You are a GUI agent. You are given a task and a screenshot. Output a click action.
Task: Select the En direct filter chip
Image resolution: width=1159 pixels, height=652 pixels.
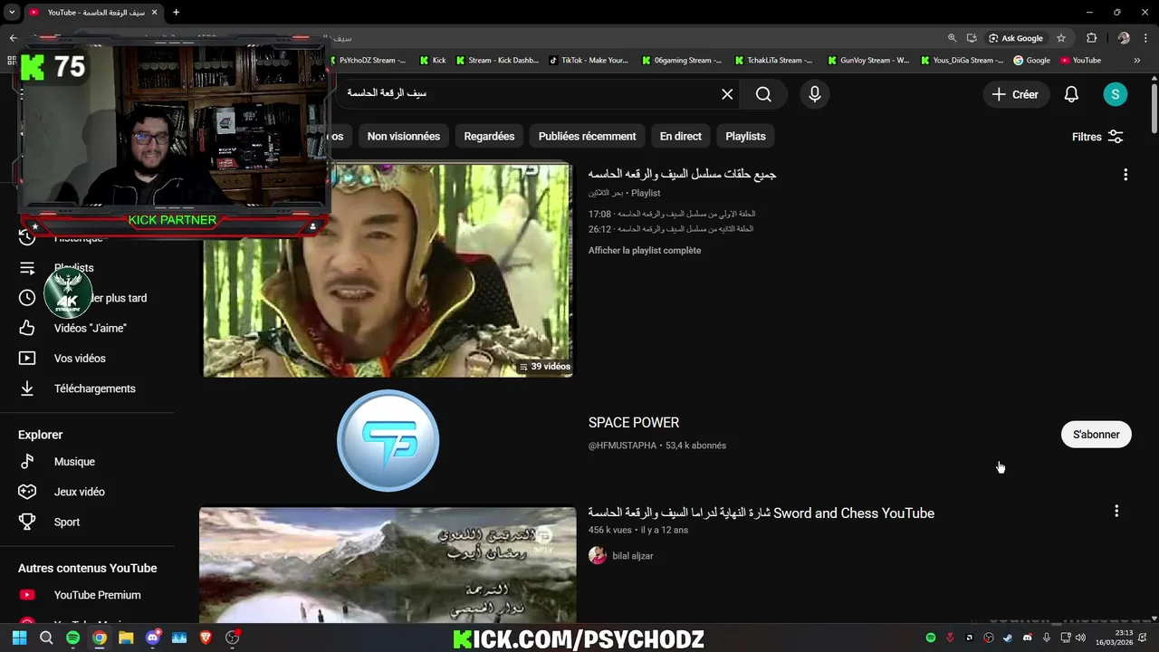pyautogui.click(x=680, y=136)
